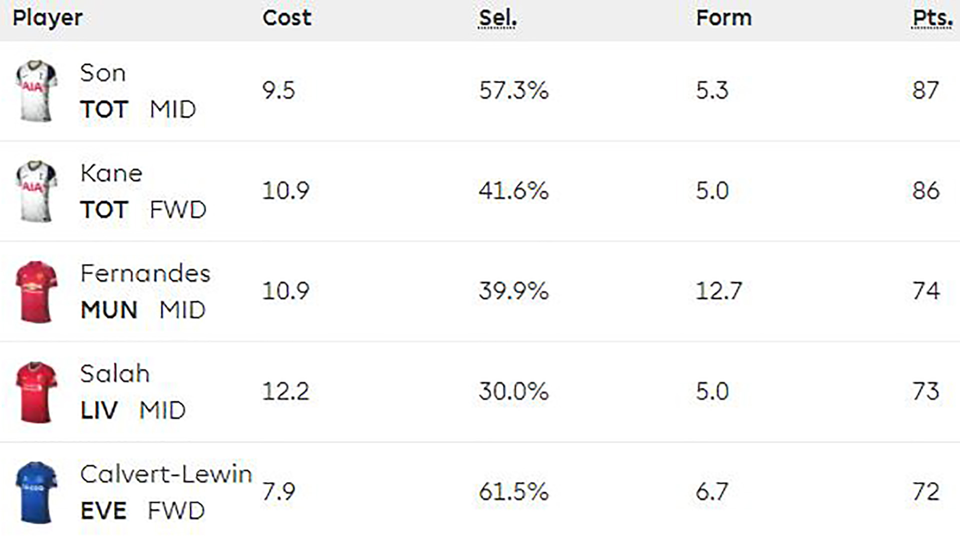Open Kane player name link
Image resolution: width=960 pixels, height=540 pixels.
tap(111, 173)
